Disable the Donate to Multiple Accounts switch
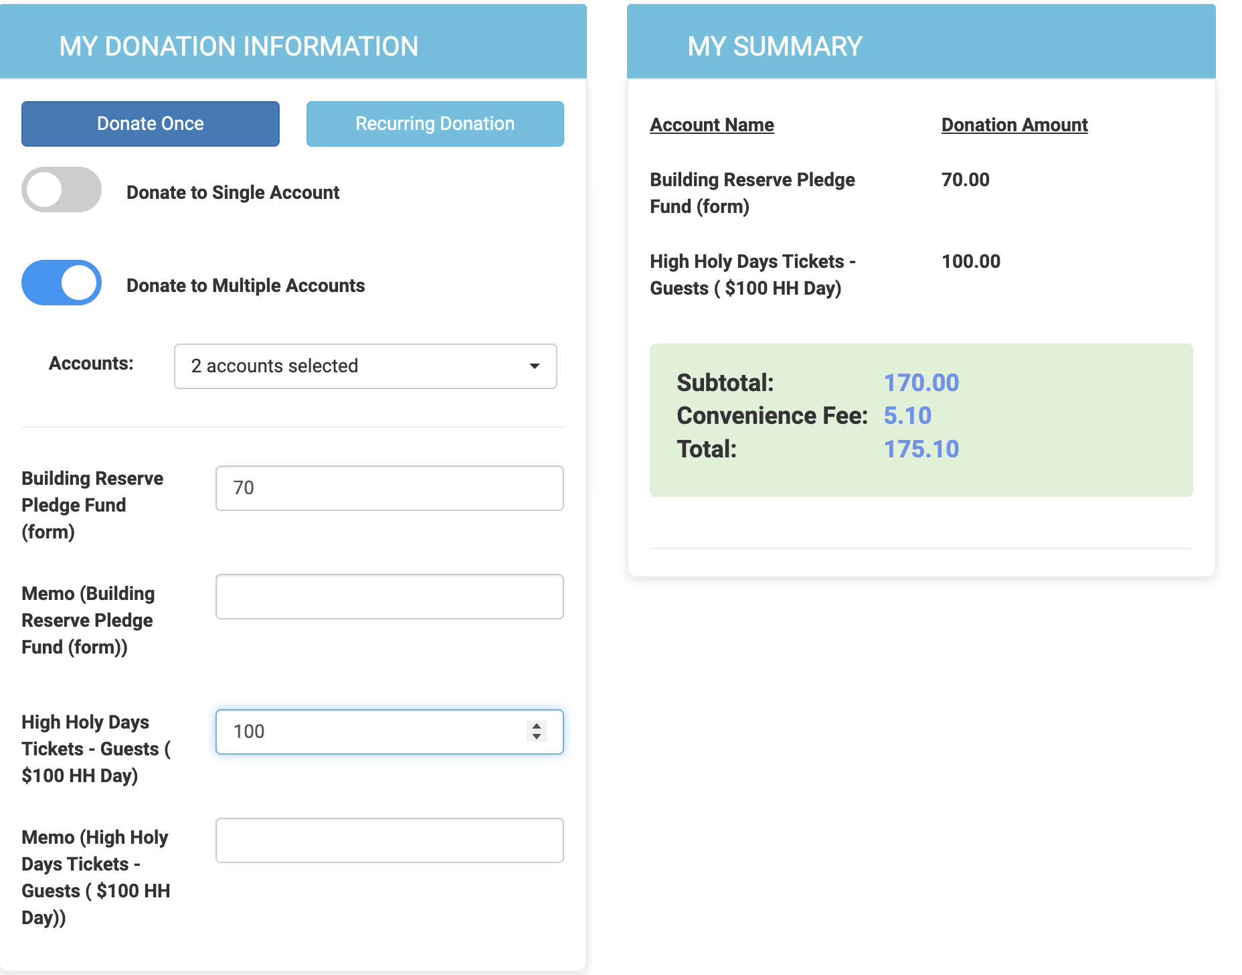The height and width of the screenshot is (975, 1242). 62,283
